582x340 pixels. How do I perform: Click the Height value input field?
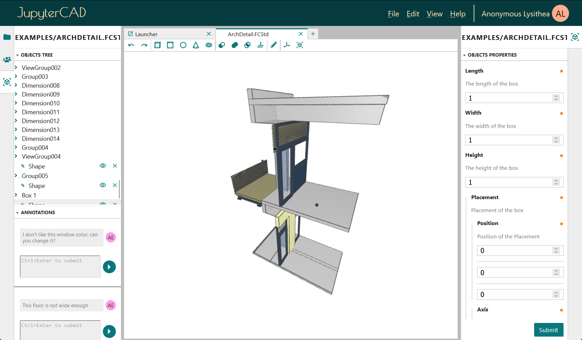(x=514, y=182)
